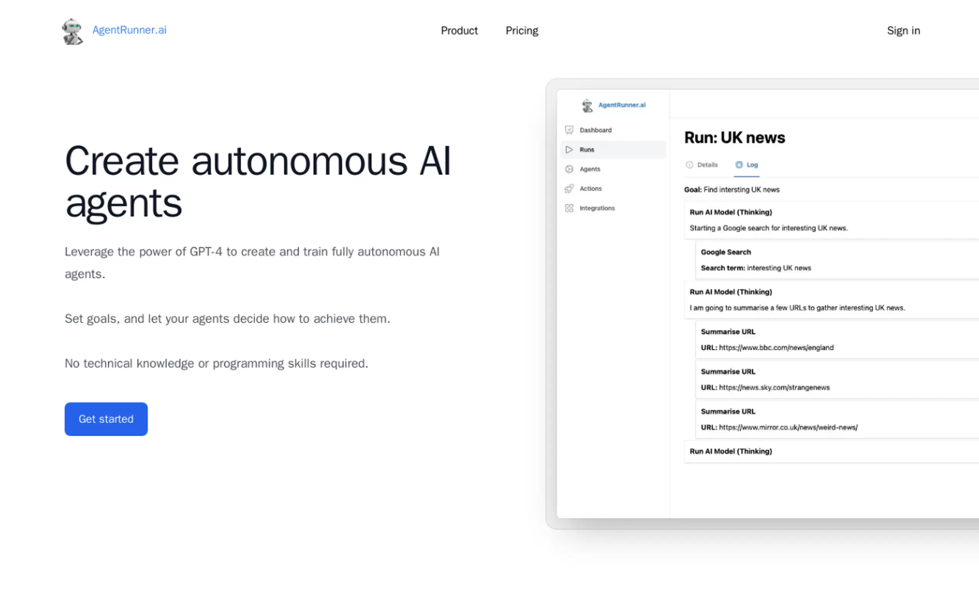
Task: Open the Product menu item
Action: point(459,31)
